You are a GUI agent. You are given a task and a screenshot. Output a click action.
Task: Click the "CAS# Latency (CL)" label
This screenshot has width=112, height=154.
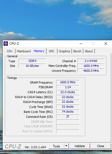[40, 92]
